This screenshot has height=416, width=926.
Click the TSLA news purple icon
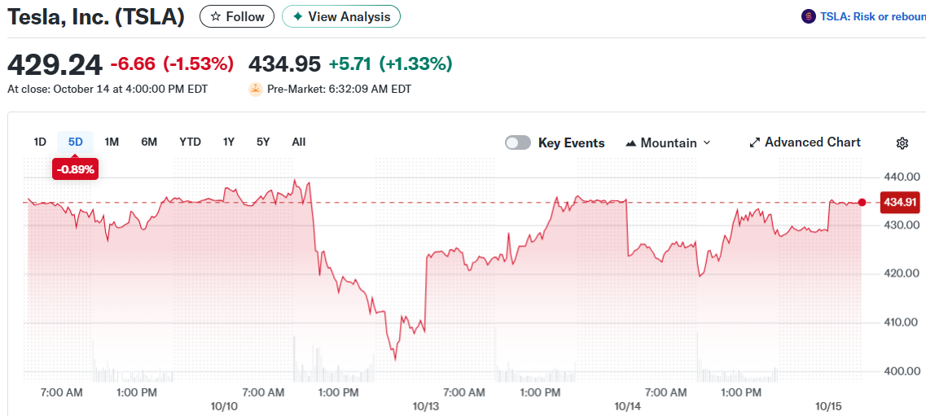(808, 16)
